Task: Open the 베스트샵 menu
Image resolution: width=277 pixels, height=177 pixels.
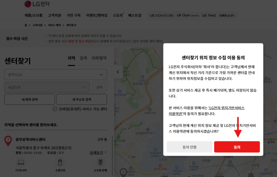Action: pos(135,15)
